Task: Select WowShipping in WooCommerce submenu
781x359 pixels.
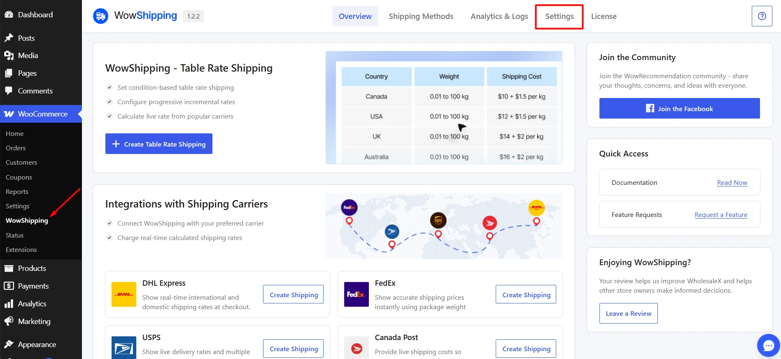Action: point(27,221)
